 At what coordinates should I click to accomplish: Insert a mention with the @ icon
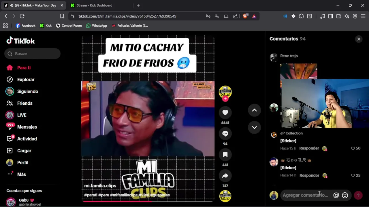pyautogui.click(x=336, y=195)
